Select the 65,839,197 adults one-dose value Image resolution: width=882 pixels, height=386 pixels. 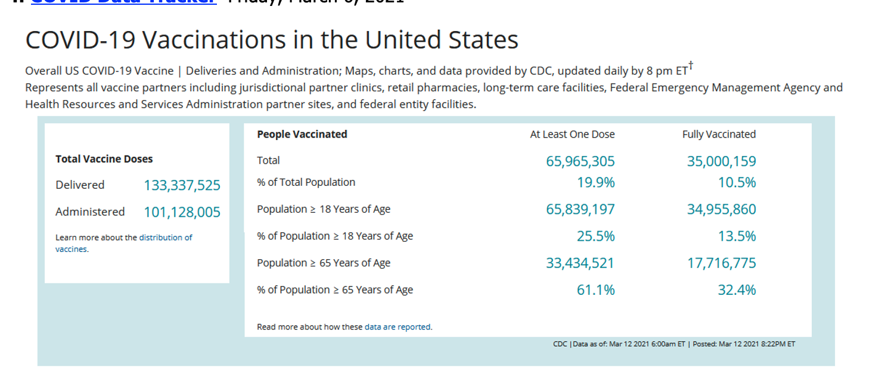[580, 210]
